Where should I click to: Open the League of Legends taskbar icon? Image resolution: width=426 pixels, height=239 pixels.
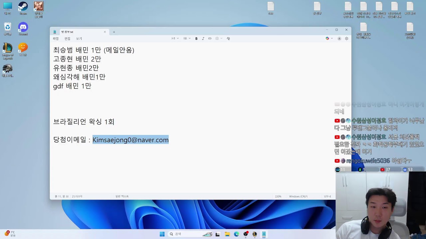point(255,234)
